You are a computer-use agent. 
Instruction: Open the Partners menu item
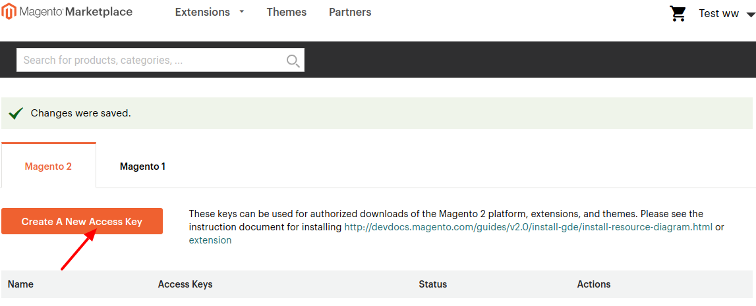(350, 12)
